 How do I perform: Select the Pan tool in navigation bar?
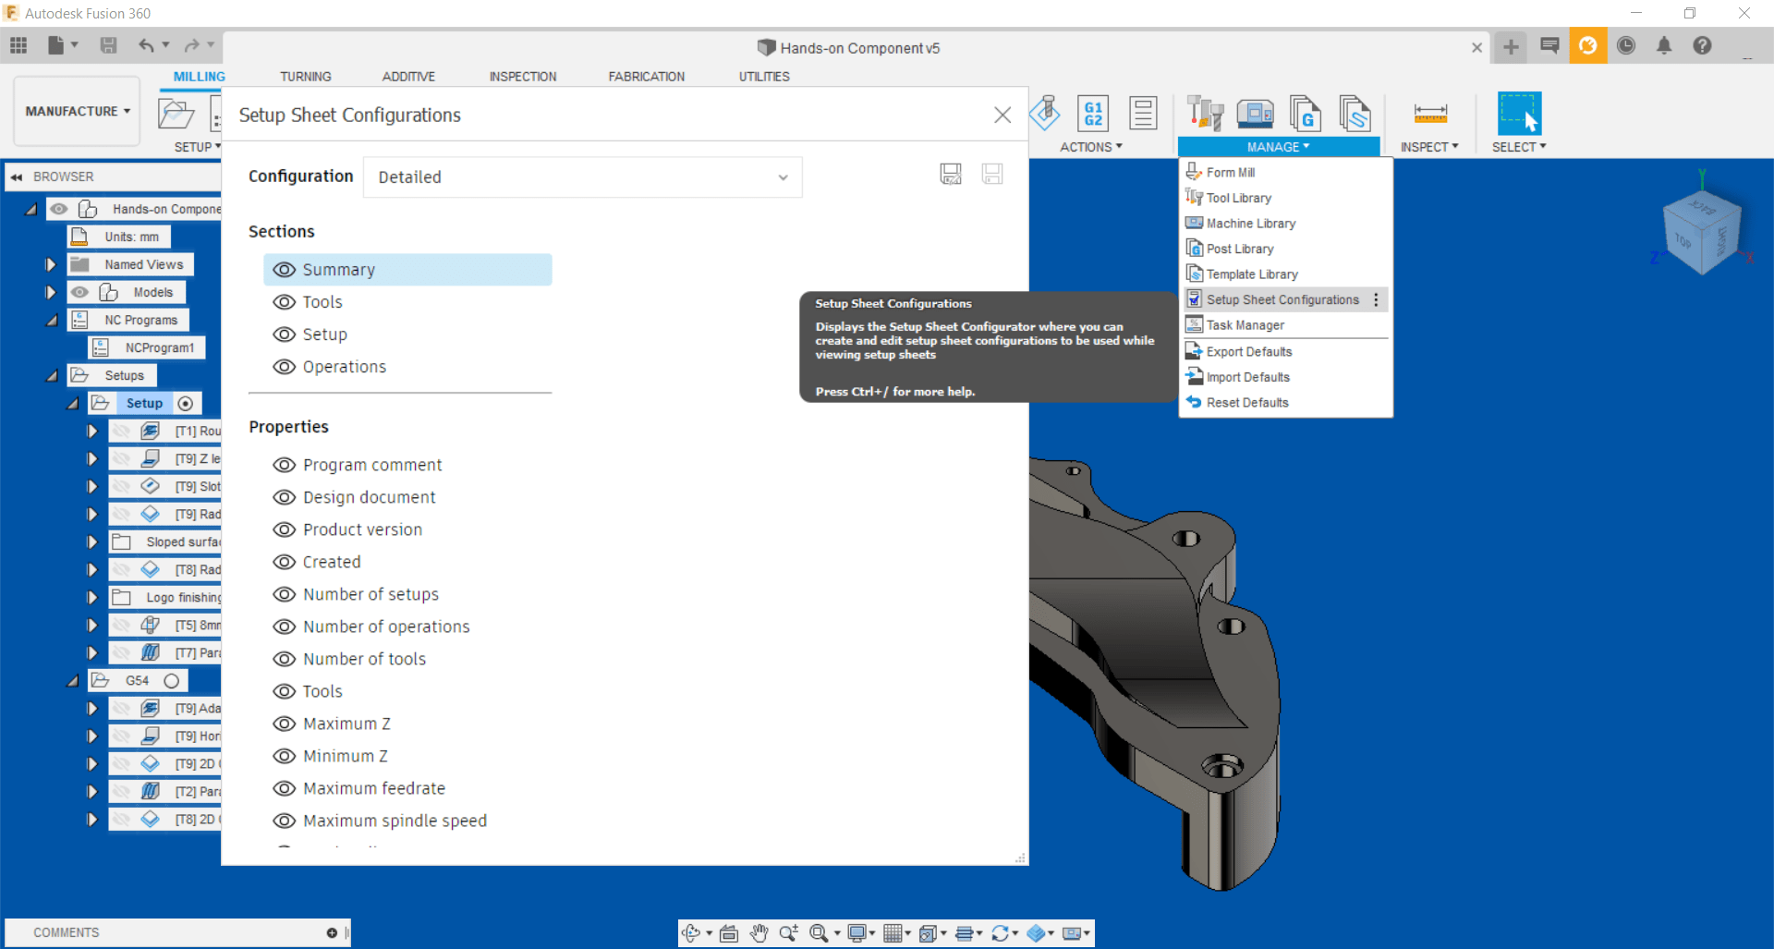point(758,933)
